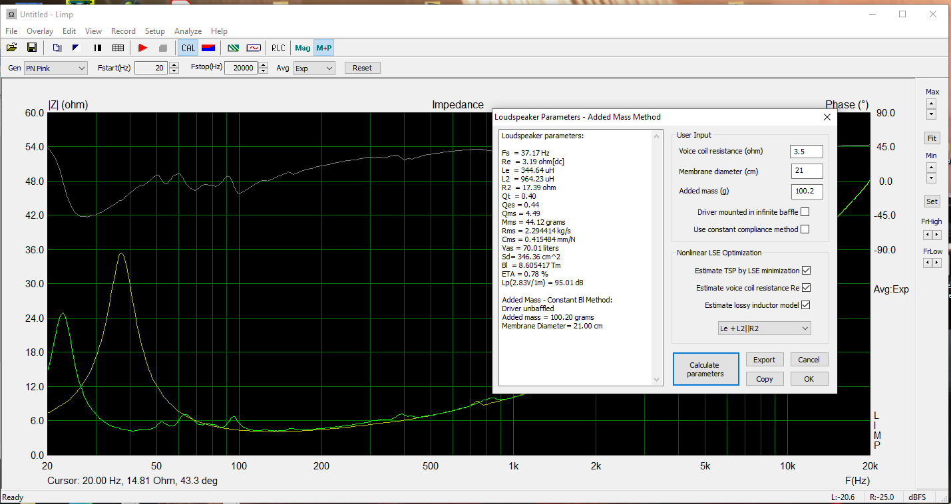The height and width of the screenshot is (504, 951).
Task: Click the Voice coil resistance input field
Action: pos(807,152)
